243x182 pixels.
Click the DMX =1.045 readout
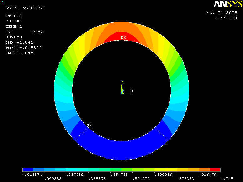click(x=19, y=42)
